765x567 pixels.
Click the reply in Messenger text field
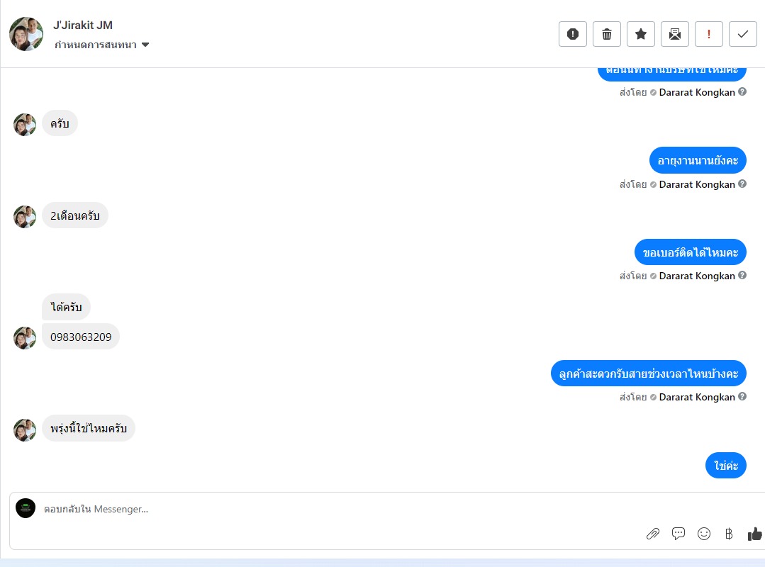342,509
